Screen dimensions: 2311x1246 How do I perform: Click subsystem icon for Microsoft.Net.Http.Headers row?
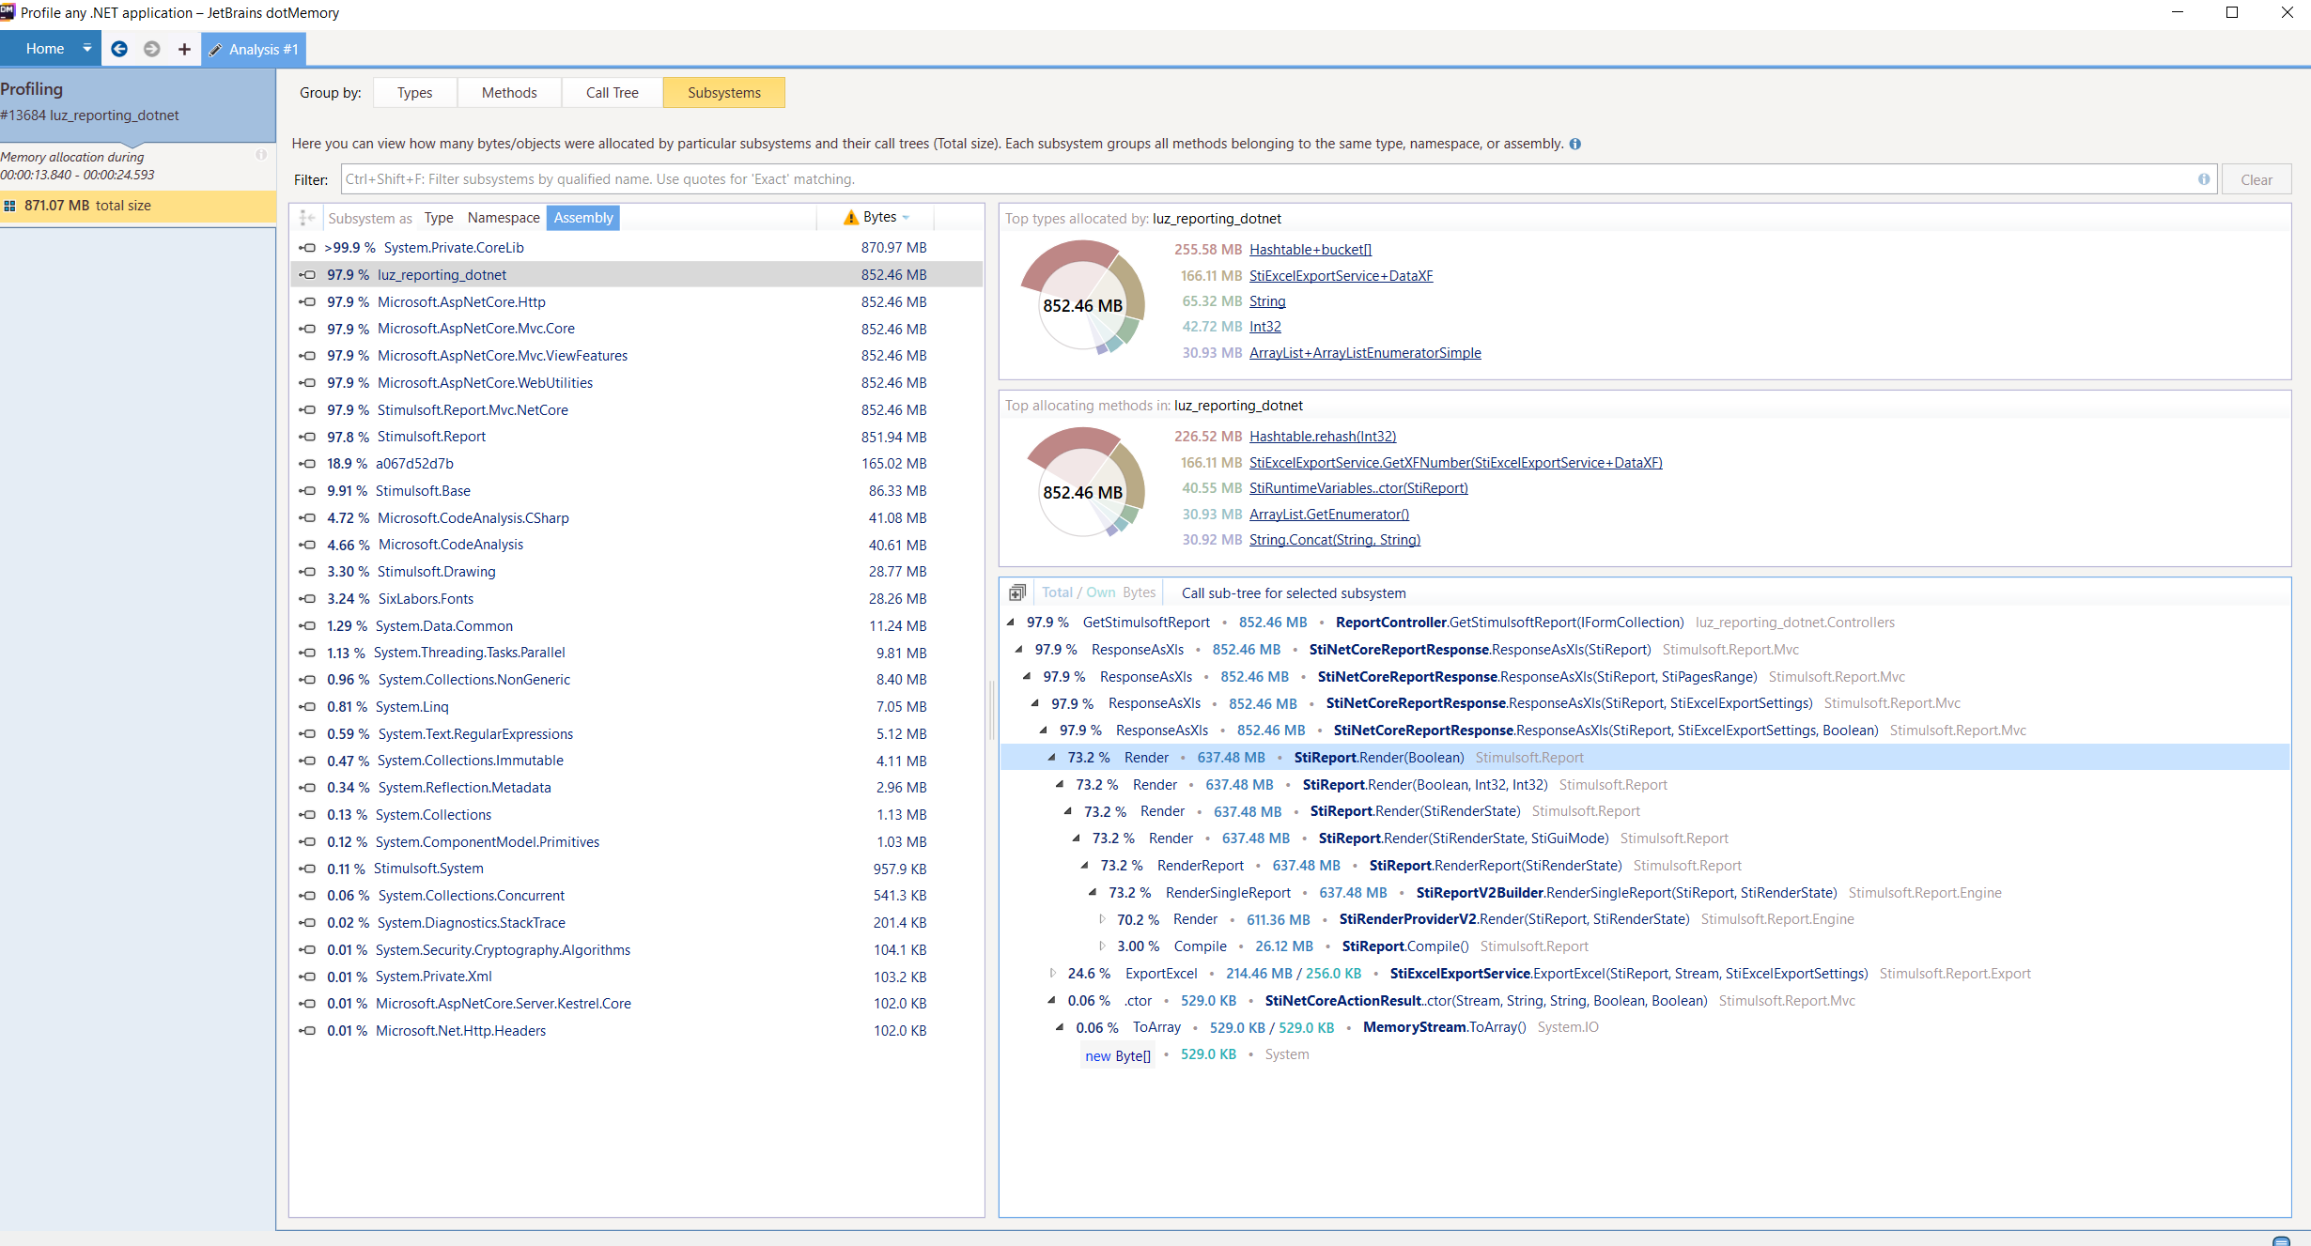coord(307,1031)
